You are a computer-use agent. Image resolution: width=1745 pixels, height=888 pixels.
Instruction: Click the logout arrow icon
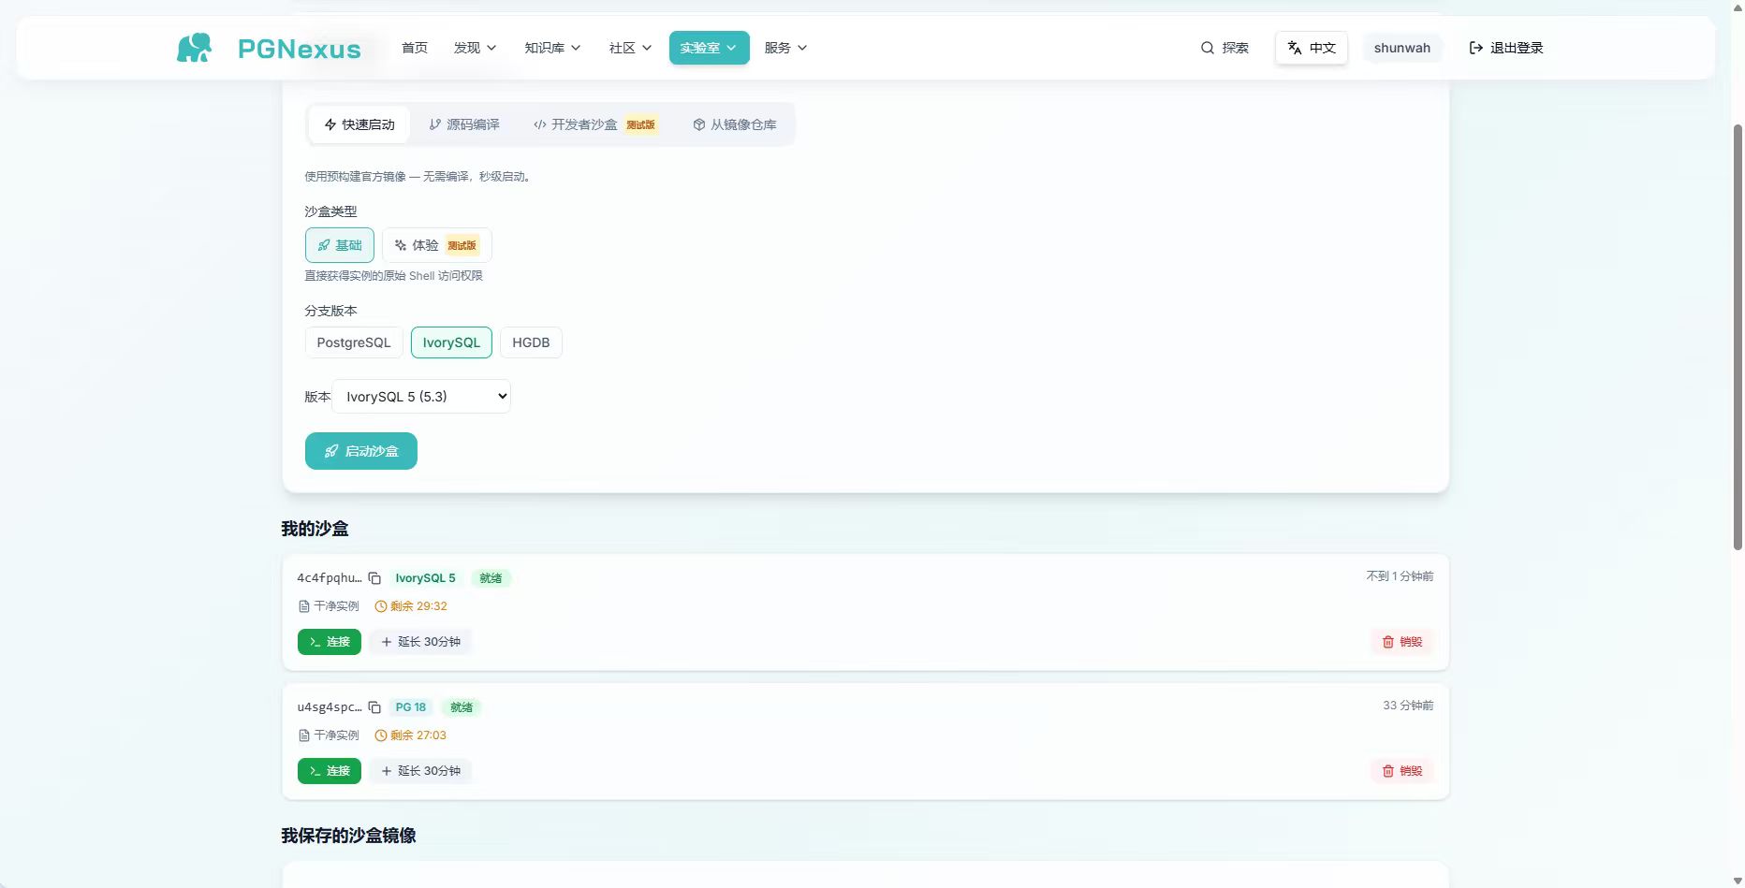click(1476, 48)
